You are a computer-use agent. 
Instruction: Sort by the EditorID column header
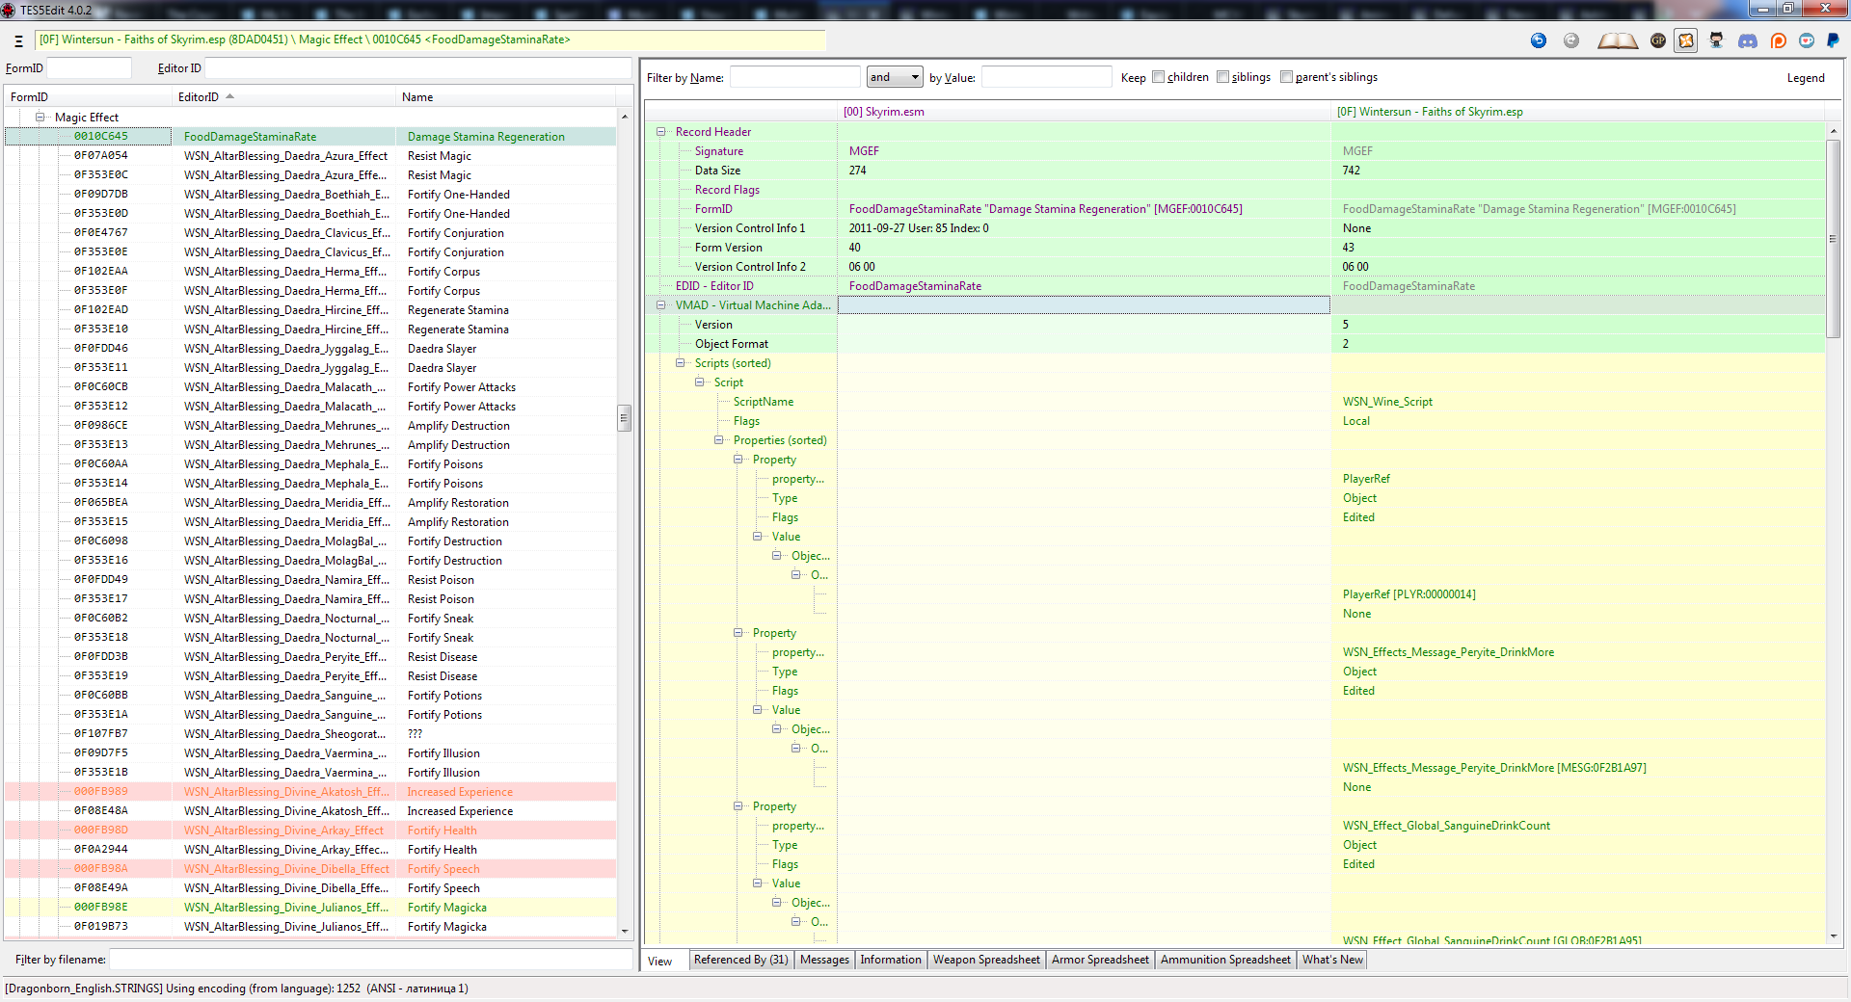(x=284, y=97)
